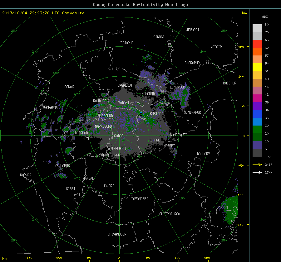Click the BIJAPUR city label
Image resolution: width=281 pixels, height=262 pixels.
(x=127, y=43)
